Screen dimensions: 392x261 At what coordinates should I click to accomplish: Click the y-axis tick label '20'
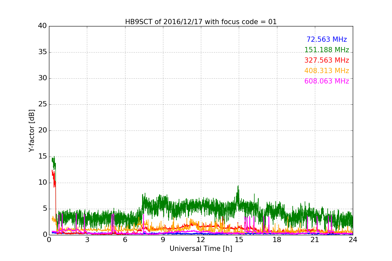pyautogui.click(x=43, y=130)
